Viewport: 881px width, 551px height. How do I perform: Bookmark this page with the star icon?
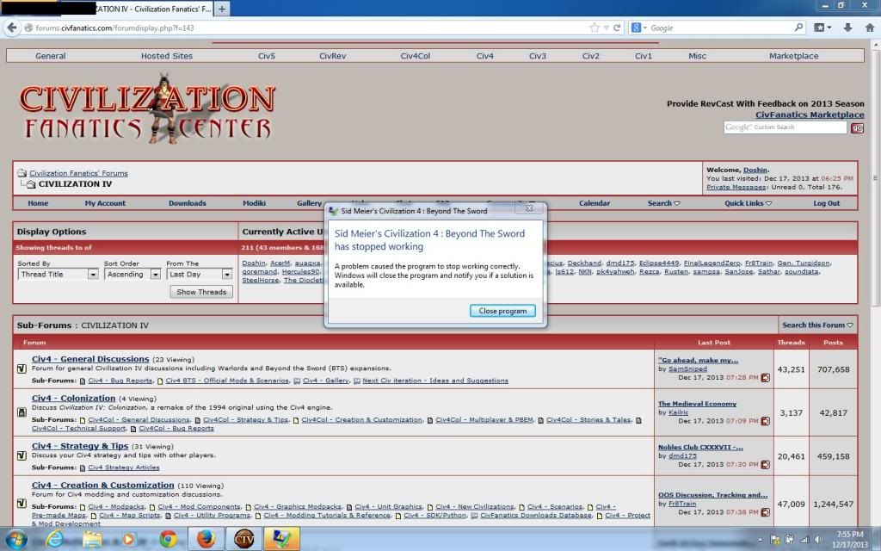click(595, 28)
